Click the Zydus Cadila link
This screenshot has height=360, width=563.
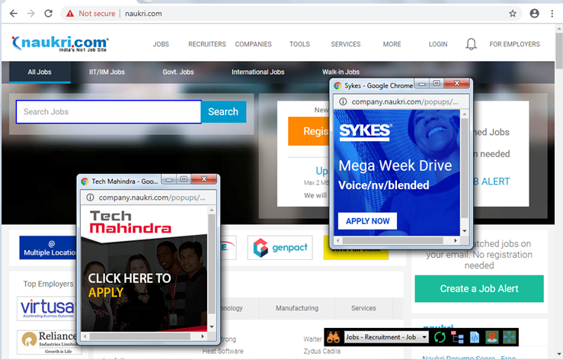pyautogui.click(x=321, y=351)
